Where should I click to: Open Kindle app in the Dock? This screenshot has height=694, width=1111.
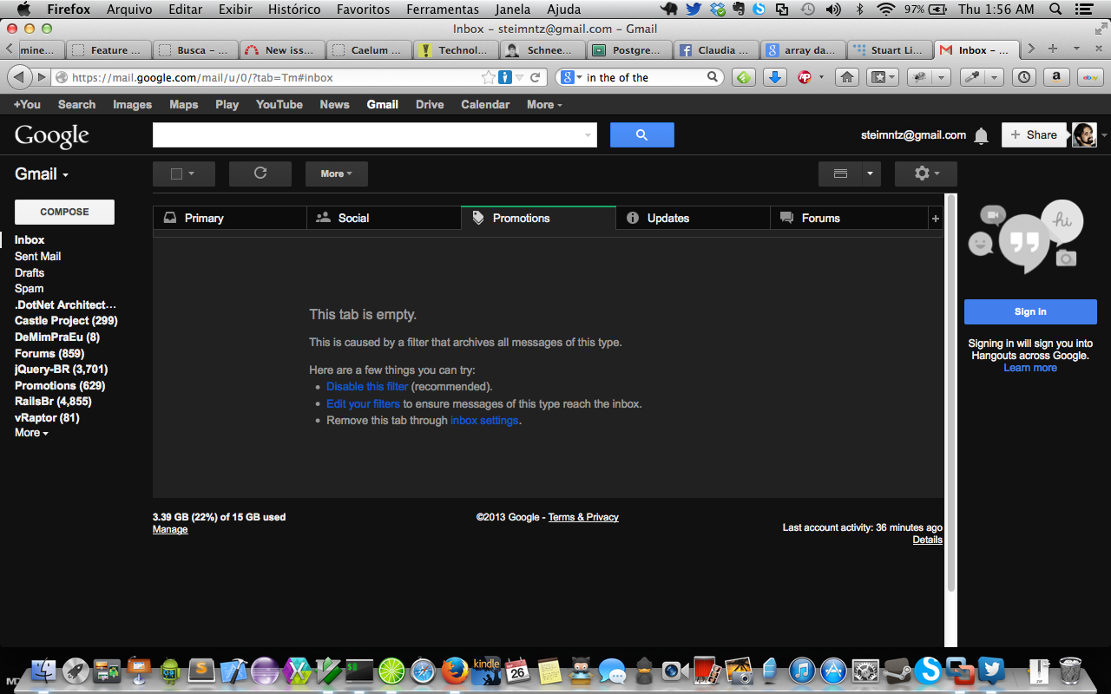click(x=486, y=670)
